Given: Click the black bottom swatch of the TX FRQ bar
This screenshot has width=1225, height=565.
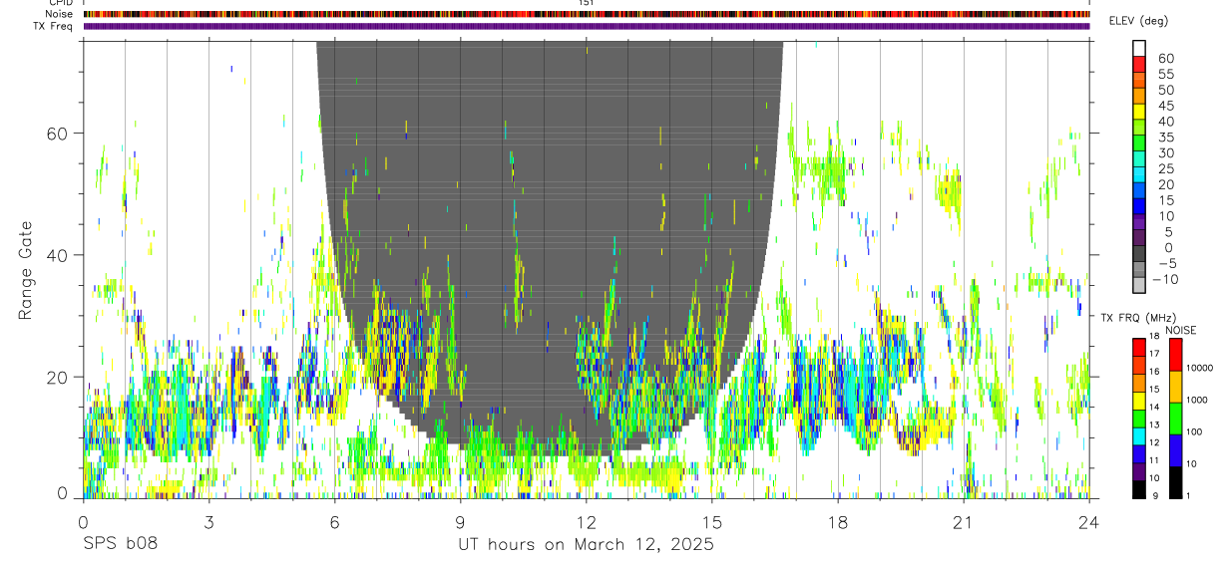Looking at the screenshot, I should point(1139,490).
